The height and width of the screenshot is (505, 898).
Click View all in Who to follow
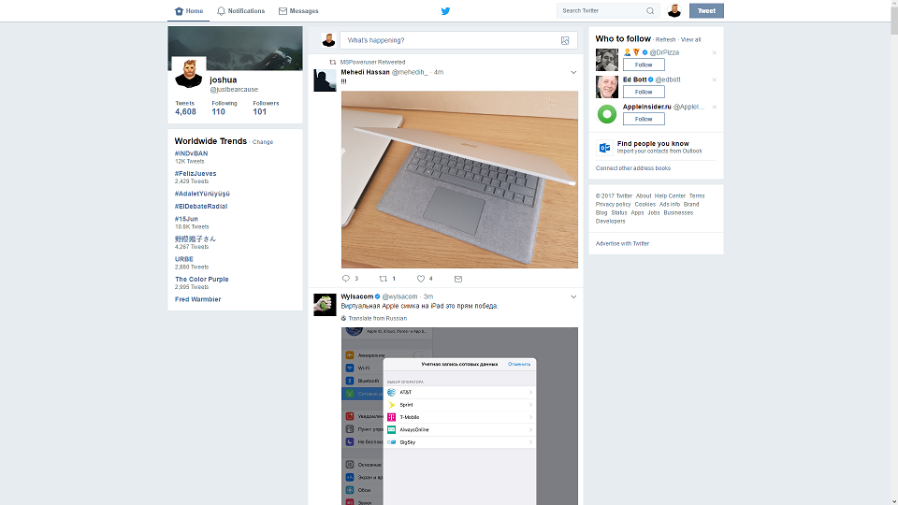[x=690, y=39]
